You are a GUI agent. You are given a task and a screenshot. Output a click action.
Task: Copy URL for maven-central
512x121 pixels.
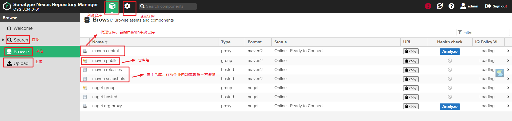(x=411, y=51)
